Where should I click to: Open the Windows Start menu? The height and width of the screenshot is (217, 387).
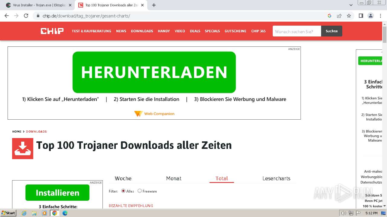(x=8, y=213)
